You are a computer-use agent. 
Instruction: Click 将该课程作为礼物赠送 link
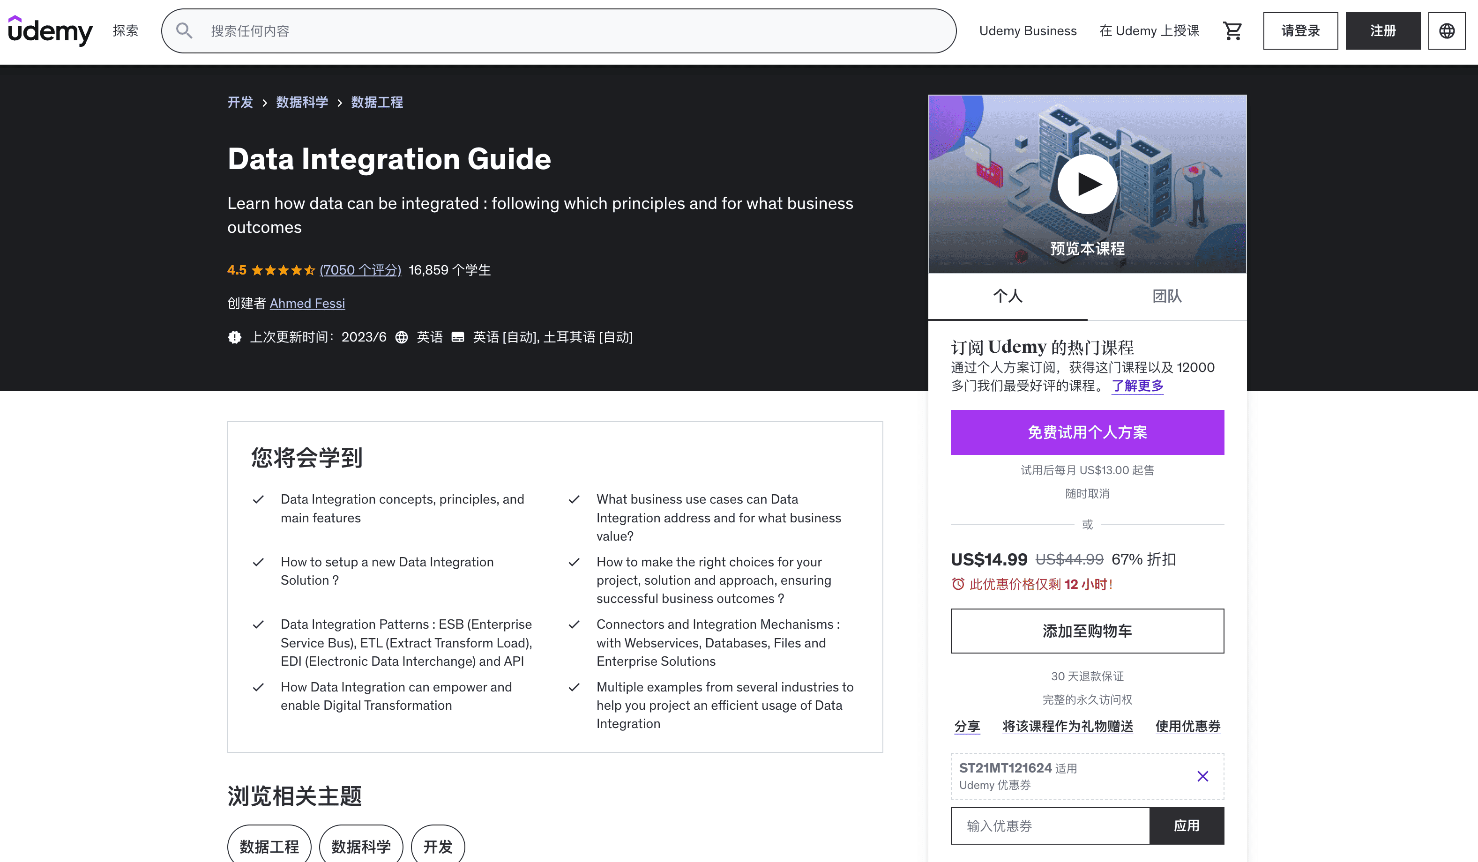click(1067, 726)
